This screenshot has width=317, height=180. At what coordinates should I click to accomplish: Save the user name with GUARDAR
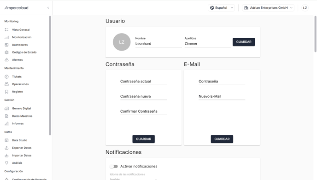pos(244,42)
